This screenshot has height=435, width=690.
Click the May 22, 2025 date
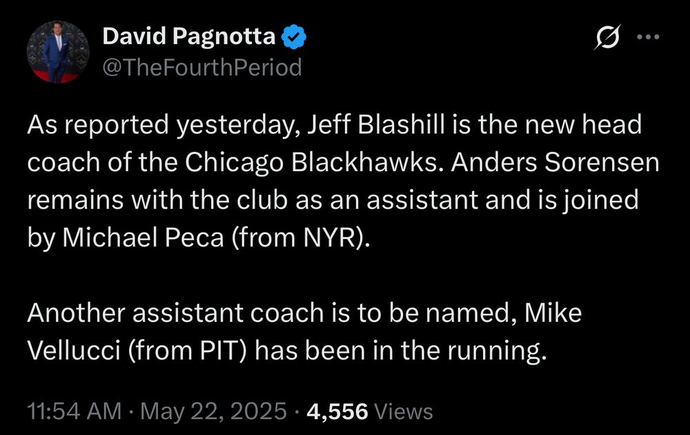[x=213, y=412]
